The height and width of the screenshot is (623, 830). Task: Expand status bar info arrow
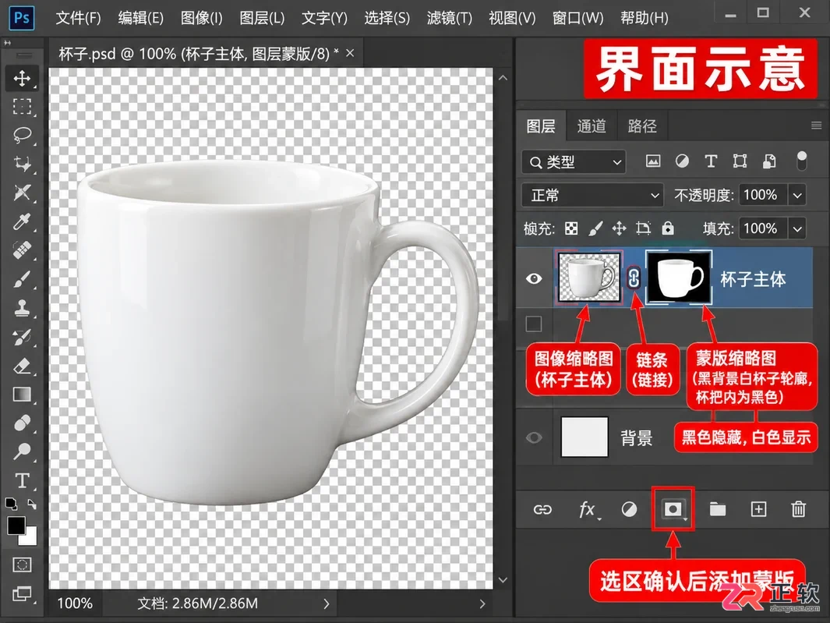[326, 604]
